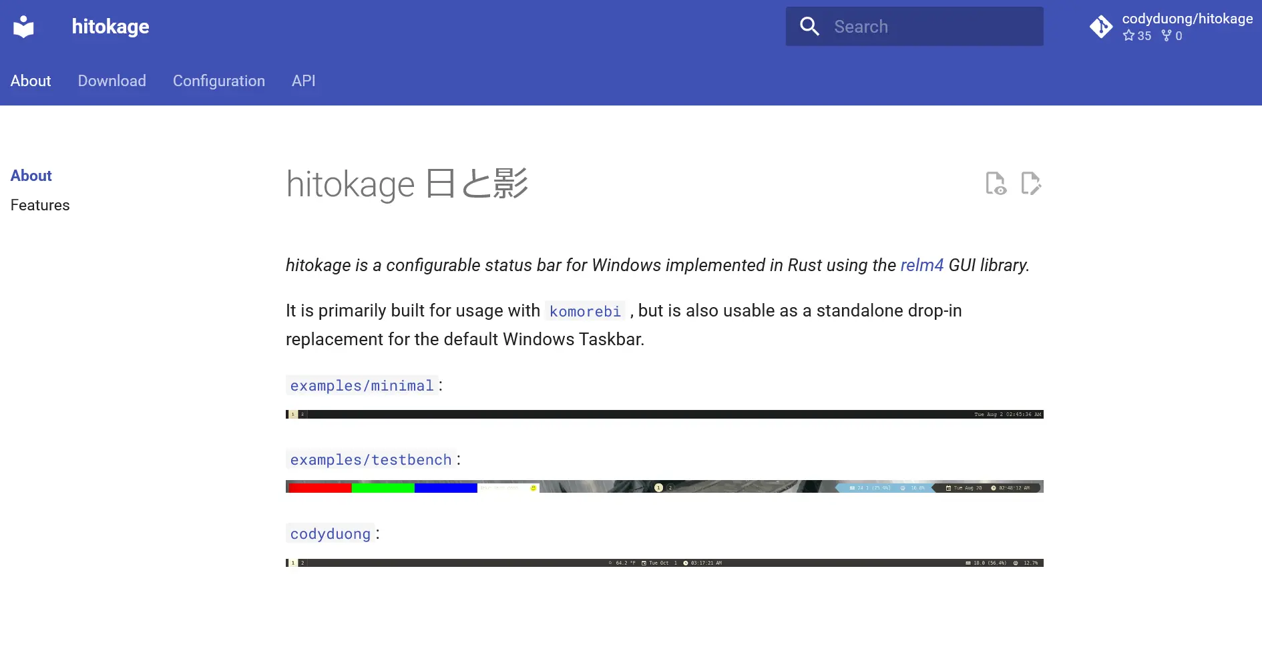This screenshot has height=651, width=1262.
Task: Select the hitokage logo icon in the header
Action: pyautogui.click(x=24, y=26)
